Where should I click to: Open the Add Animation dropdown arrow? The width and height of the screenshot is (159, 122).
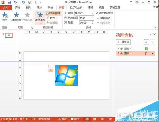pos(40,23)
